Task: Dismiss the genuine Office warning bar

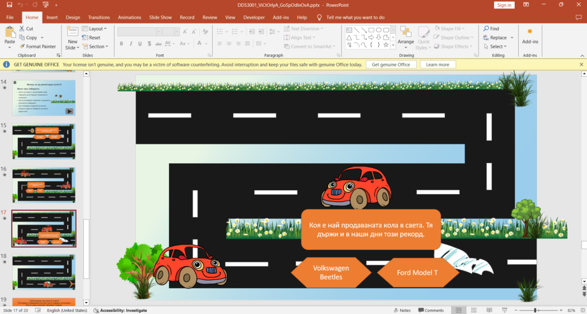Action: coord(581,64)
